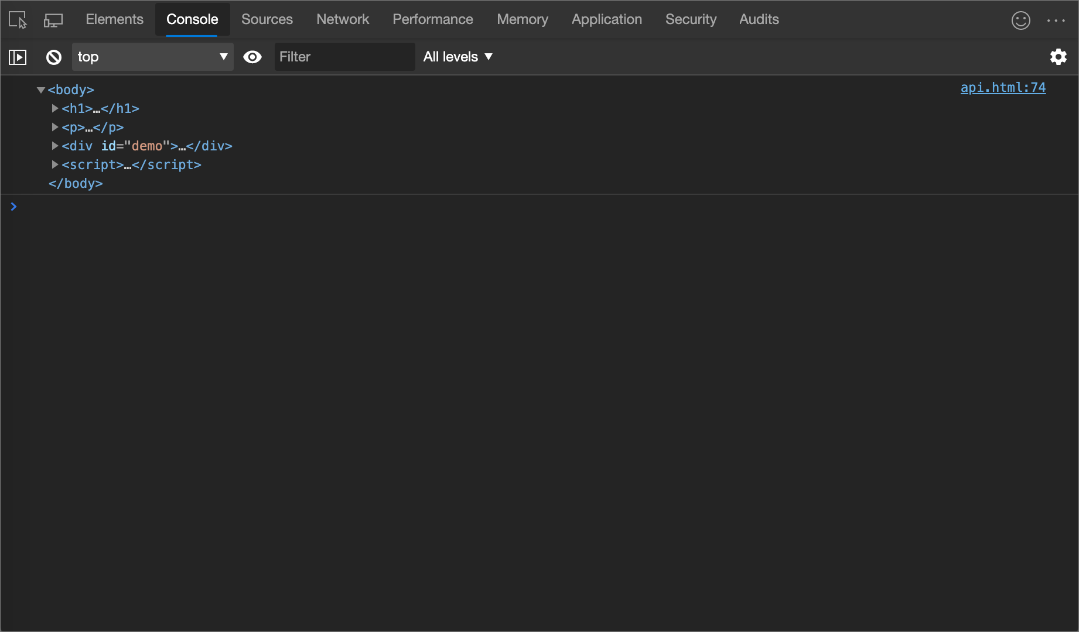Viewport: 1079px width, 632px height.
Task: Expand the h1 element node
Action: coord(54,108)
